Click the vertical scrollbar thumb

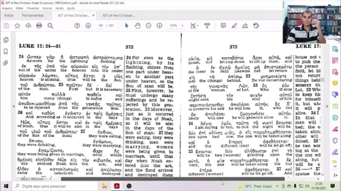click(323, 79)
